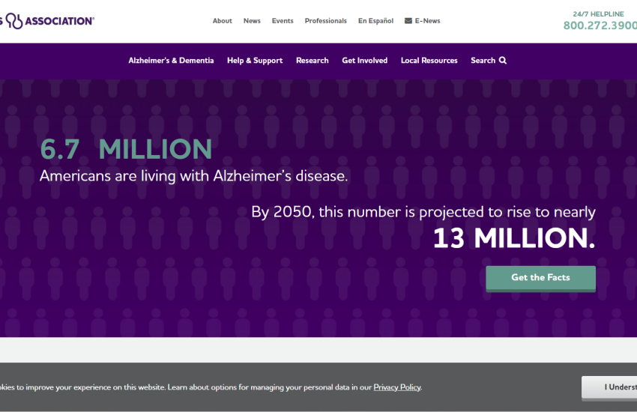Open Alzheimer's & Dementia menu
The height and width of the screenshot is (412, 637).
(x=171, y=61)
